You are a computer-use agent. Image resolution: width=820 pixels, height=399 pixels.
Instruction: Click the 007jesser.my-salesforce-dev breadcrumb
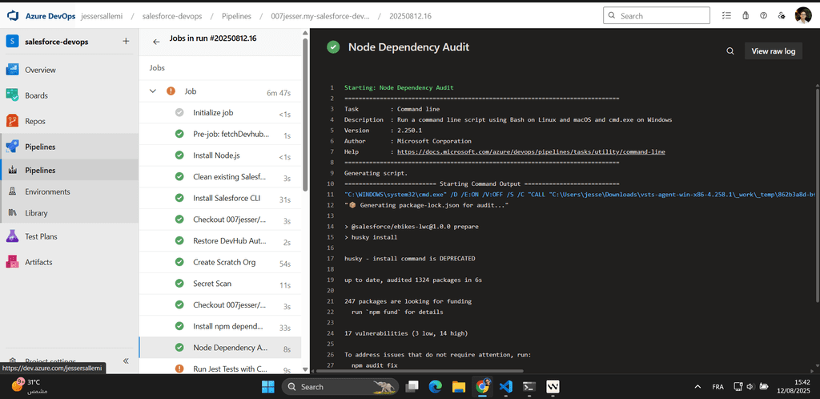tap(320, 16)
